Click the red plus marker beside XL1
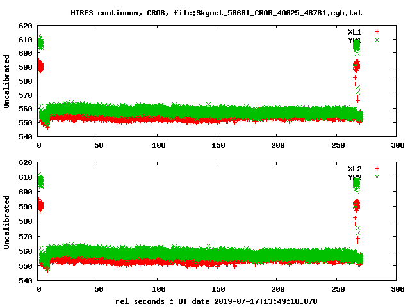The image size is (410, 307). pyautogui.click(x=377, y=32)
